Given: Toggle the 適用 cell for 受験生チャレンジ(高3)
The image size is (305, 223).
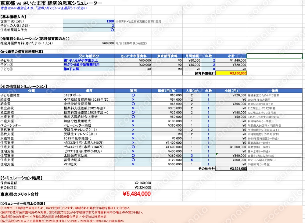Looking at the screenshot, I should [x=133, y=134].
